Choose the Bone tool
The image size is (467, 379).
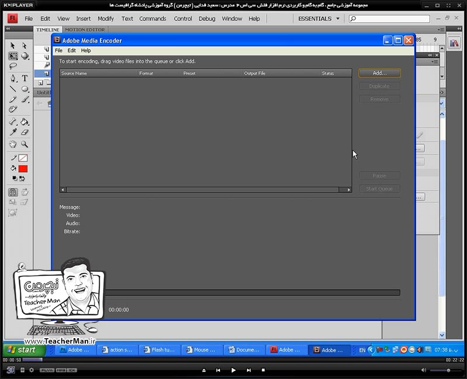click(x=13, y=121)
